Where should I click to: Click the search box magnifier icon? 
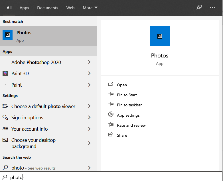pyautogui.click(x=5, y=177)
